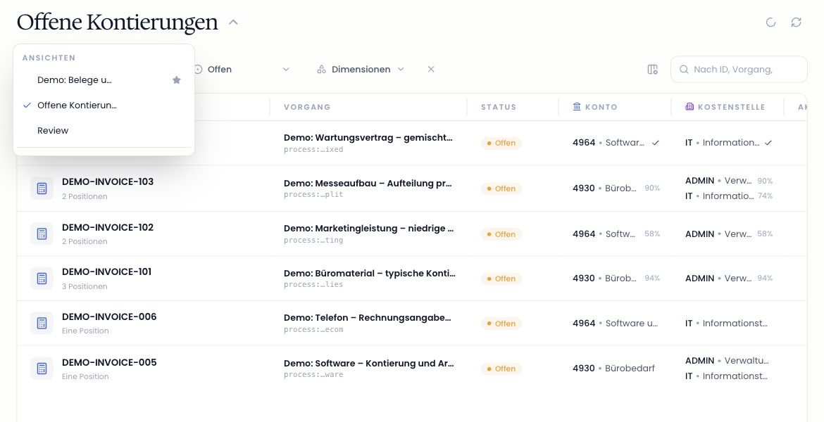Click 'Demo: Software – Kontierung und Ar…' process
Viewport: 824px width, 422px height.
(x=369, y=363)
